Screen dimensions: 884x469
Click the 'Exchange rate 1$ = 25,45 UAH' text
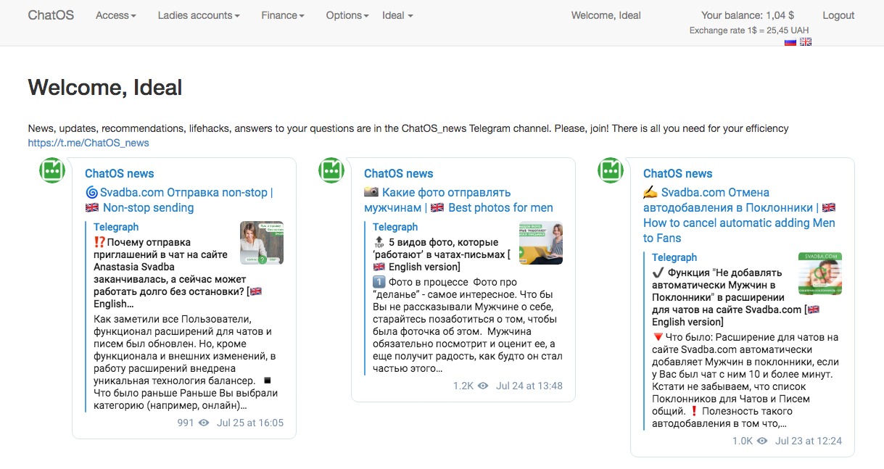tap(749, 30)
